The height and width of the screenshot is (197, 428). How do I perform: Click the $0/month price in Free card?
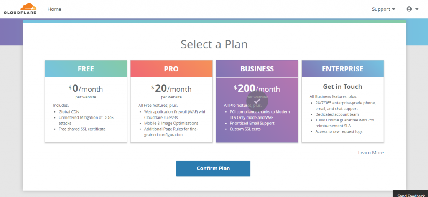point(86,88)
